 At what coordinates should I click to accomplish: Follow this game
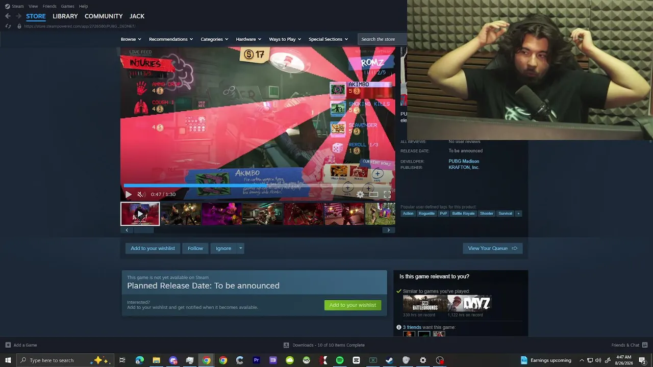click(195, 248)
